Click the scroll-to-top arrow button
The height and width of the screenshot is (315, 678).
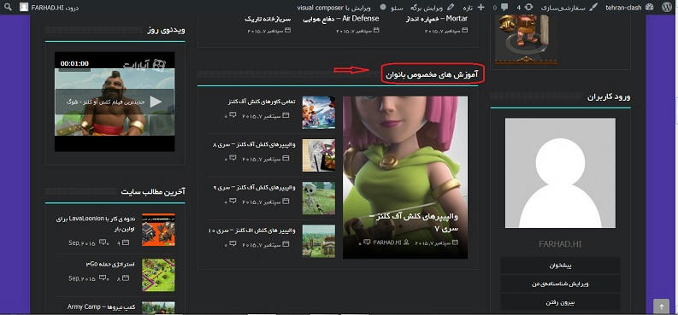(x=661, y=306)
